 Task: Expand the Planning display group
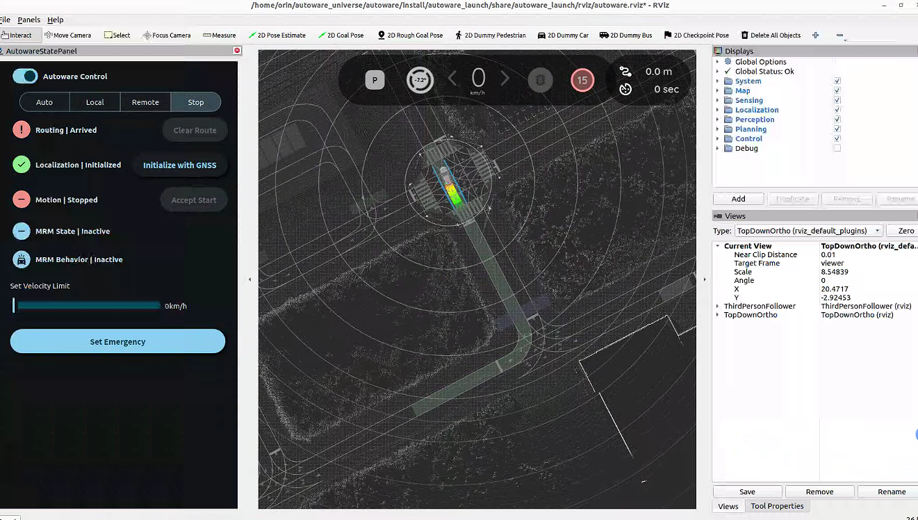(718, 129)
